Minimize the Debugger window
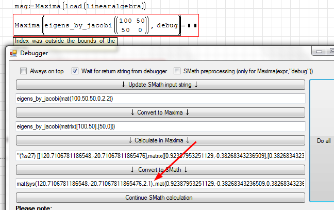 point(319,52)
